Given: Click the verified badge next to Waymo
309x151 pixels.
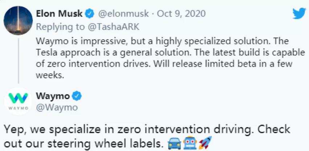Looking at the screenshot, I should pyautogui.click(x=77, y=97).
